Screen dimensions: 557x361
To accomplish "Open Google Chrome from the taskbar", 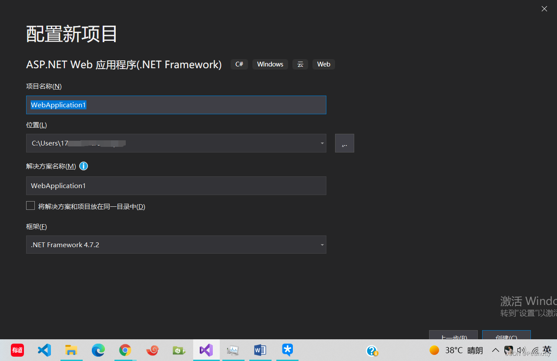I will click(x=125, y=350).
